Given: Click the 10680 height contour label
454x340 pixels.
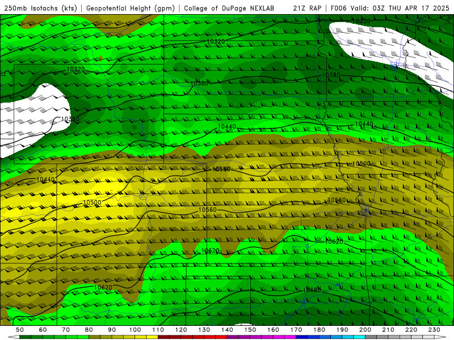Looking at the screenshot, I should click(312, 290).
